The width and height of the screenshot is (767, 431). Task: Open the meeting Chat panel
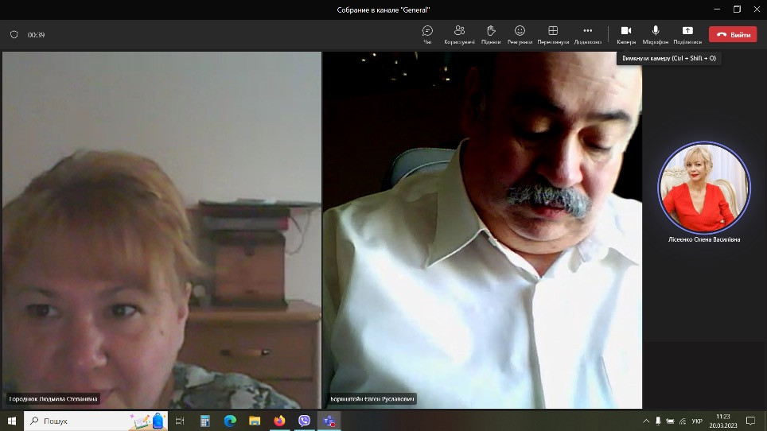point(427,35)
